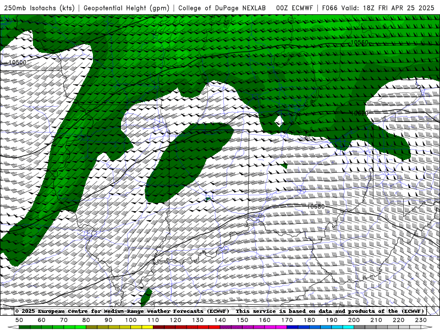Select the 10680 height contour label

316,206
